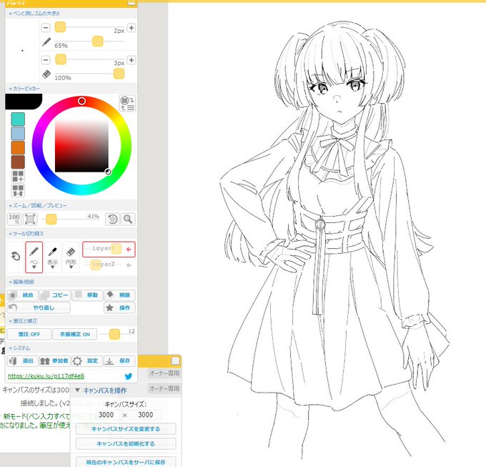Decrease eraser size with the minus button
Viewport: 486px width, 467px height.
tap(46, 60)
